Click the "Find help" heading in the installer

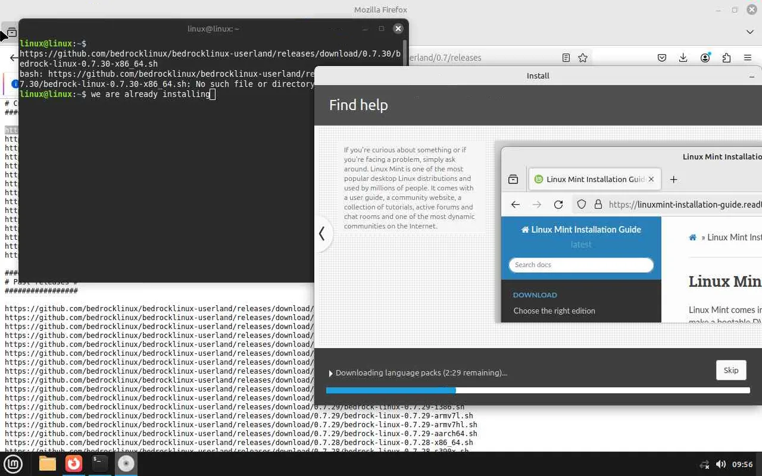(358, 105)
